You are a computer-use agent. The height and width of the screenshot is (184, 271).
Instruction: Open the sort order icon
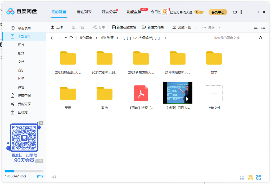click(x=256, y=27)
